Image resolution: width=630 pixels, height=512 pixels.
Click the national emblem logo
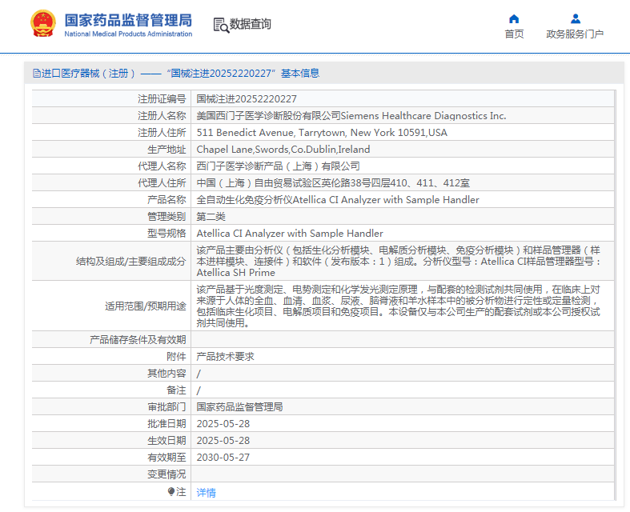(x=42, y=24)
